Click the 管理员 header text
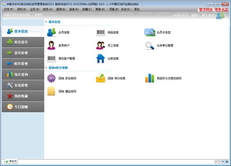Image resolution: width=231 pixels, height=166 pixels. (x=38, y=15)
